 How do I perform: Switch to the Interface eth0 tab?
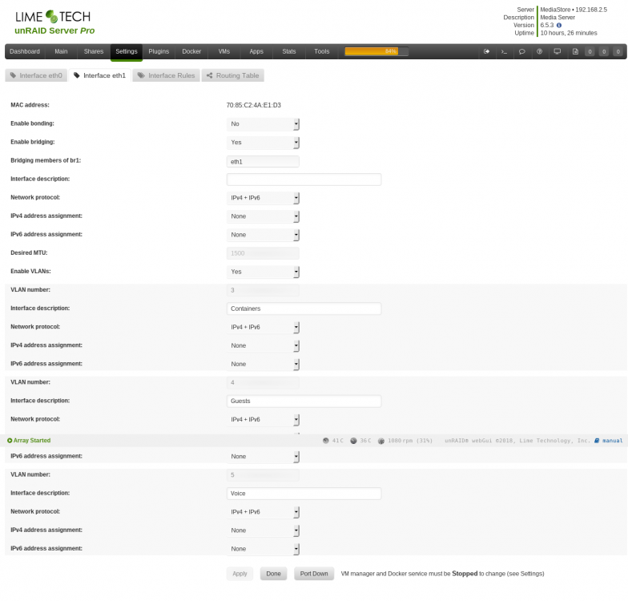pos(36,75)
